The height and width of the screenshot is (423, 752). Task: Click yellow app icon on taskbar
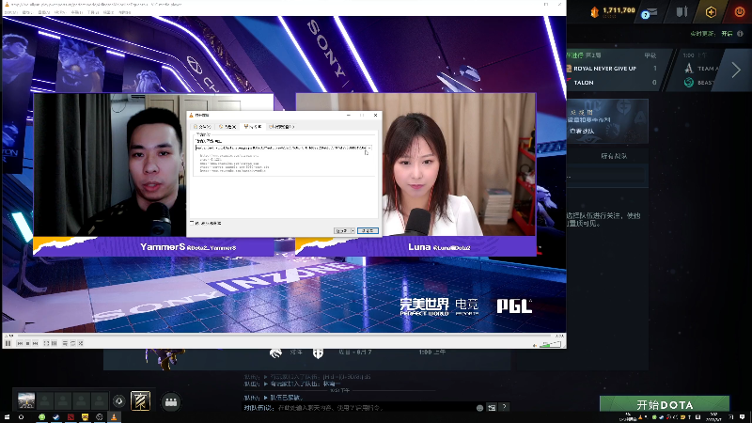click(85, 417)
